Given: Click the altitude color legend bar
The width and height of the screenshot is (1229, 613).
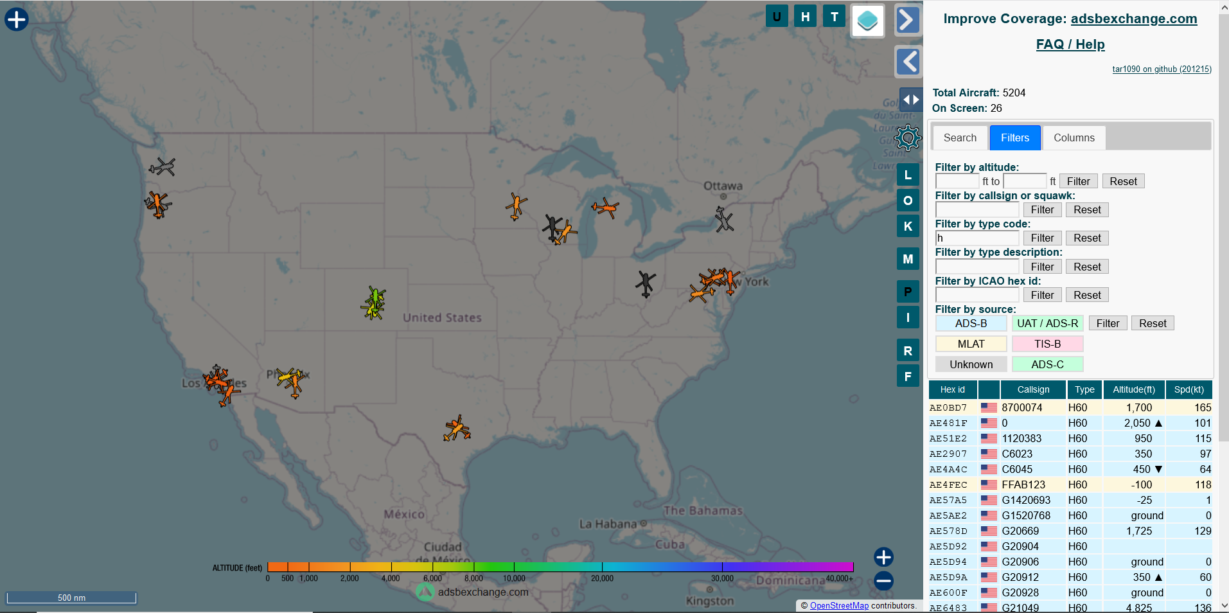Looking at the screenshot, I should pos(560,567).
